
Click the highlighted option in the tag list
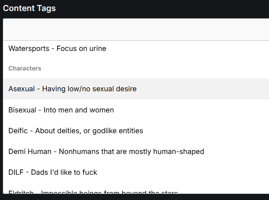[72, 89]
